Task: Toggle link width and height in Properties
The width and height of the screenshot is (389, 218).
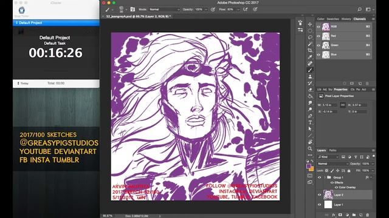Action: click(x=343, y=105)
